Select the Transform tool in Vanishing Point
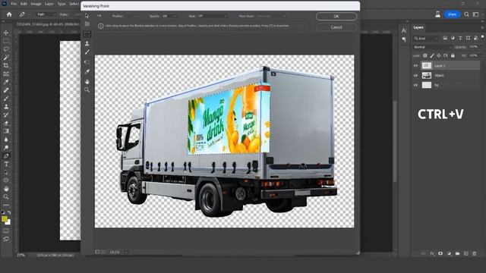The height and width of the screenshot is (273, 486). 87,62
